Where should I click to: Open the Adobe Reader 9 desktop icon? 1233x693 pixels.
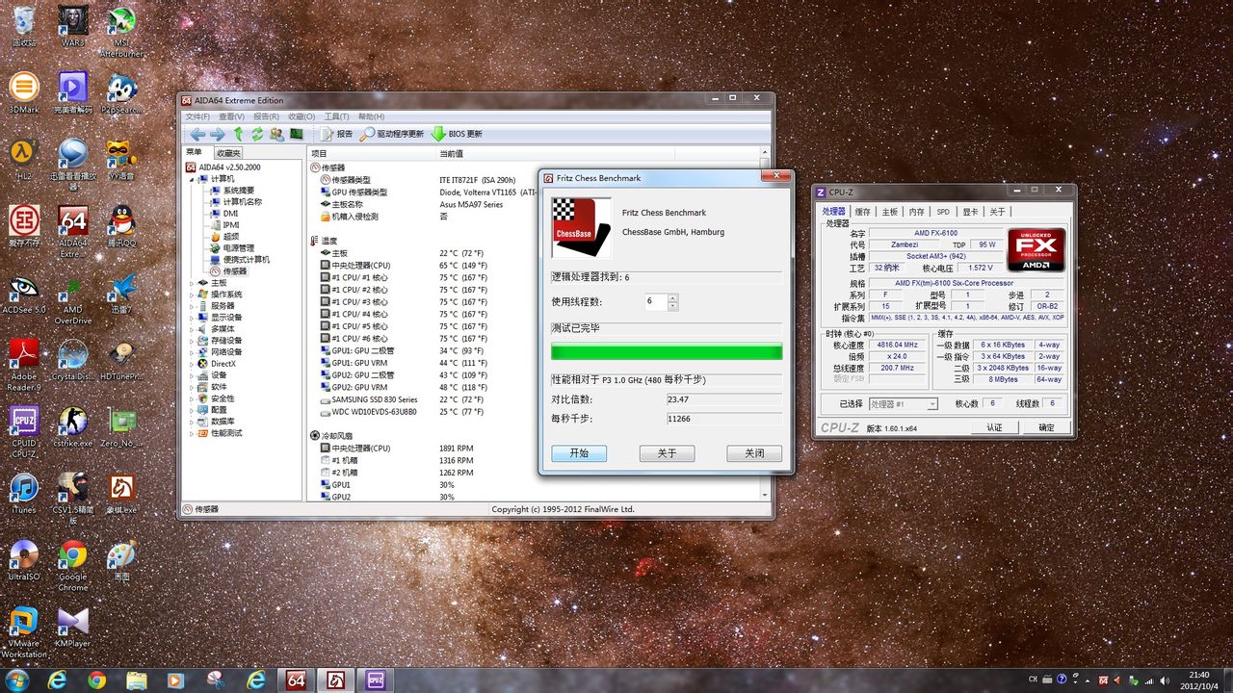[24, 366]
